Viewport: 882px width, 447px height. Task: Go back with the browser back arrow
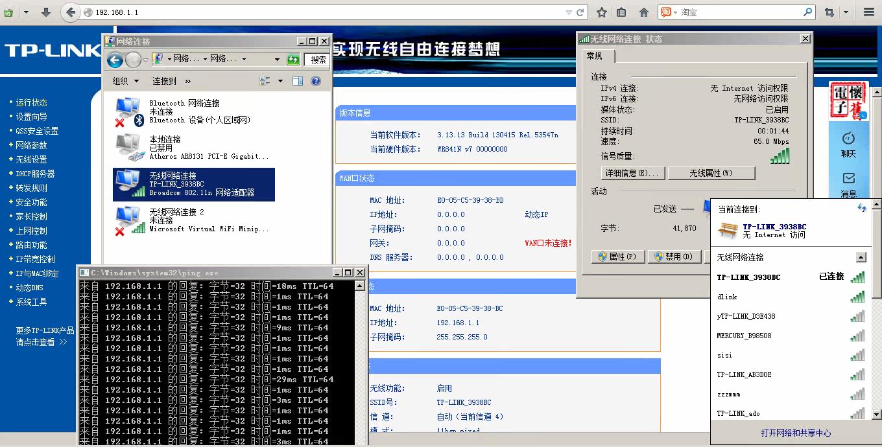pos(71,12)
